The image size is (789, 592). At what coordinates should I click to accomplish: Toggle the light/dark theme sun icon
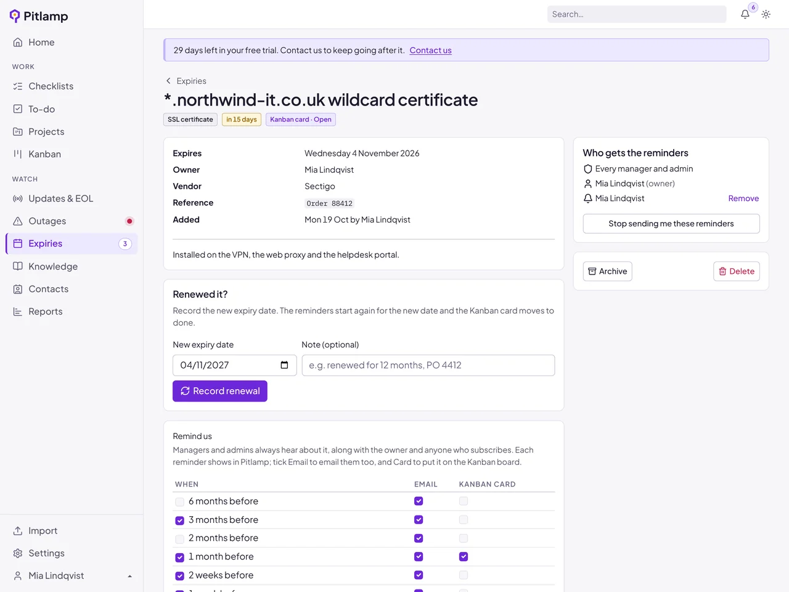click(x=766, y=14)
